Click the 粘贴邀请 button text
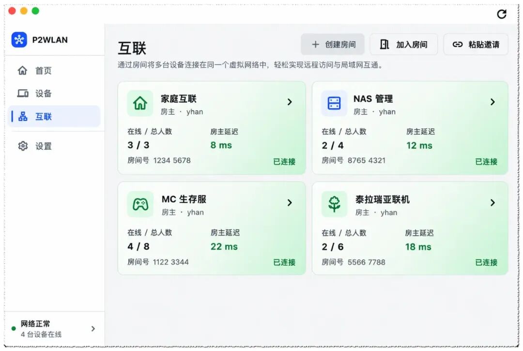The width and height of the screenshot is (523, 351). tap(484, 45)
